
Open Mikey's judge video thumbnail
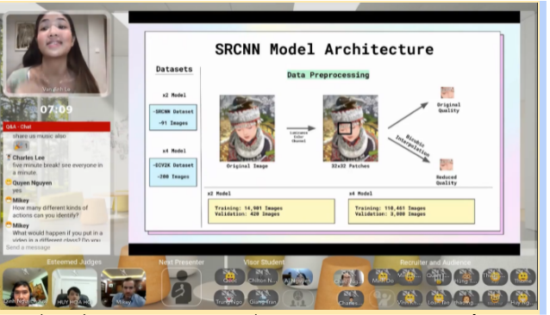123,287
